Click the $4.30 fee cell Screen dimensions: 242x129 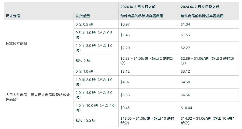[x=186, y=82]
